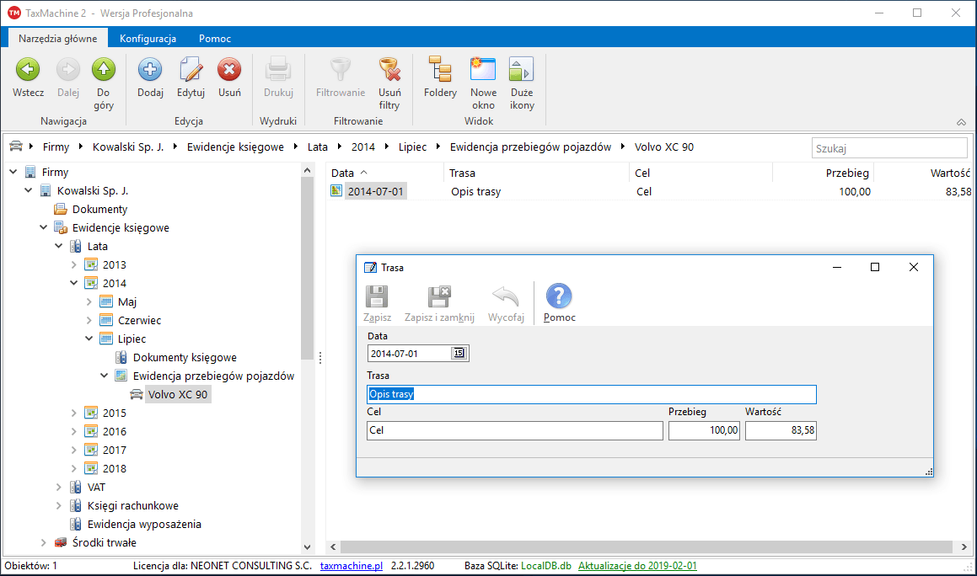Viewport: 977px width, 576px height.
Task: Open the Pomoc ribbon tab
Action: [214, 39]
